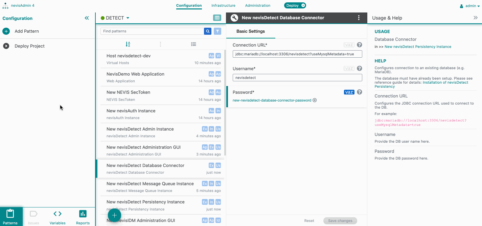Click the new-nevisdetect-database-connector-password variable link
The height and width of the screenshot is (226, 482).
pos(272,100)
